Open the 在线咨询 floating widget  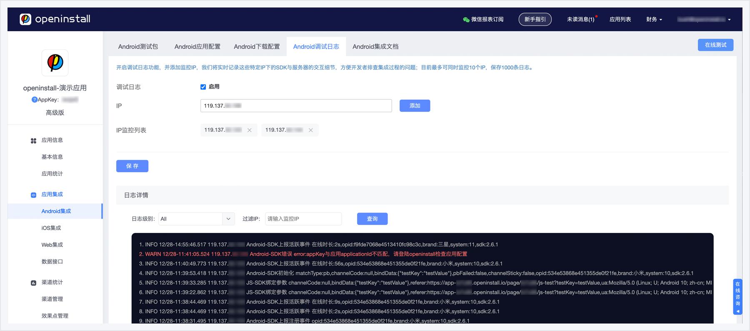pyautogui.click(x=737, y=297)
